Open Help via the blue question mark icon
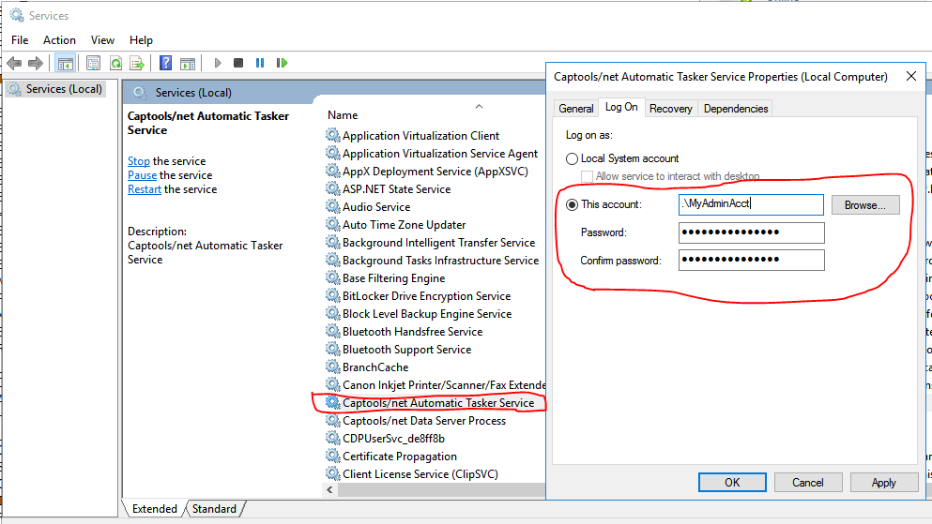 coord(165,63)
